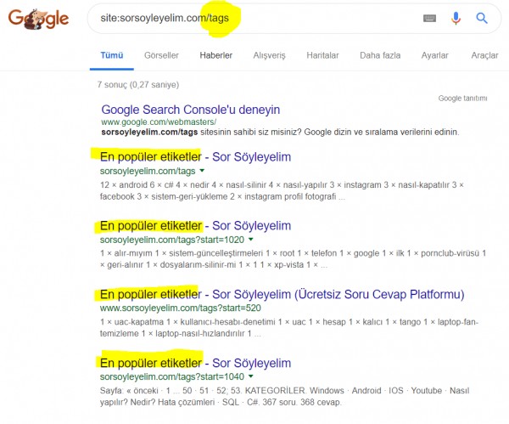This screenshot has height=424, width=509.
Task: Expand the Daha fazla menu
Action: 379,55
